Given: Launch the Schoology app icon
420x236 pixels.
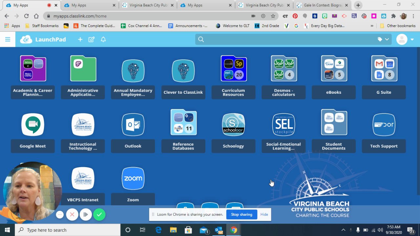Looking at the screenshot, I should [233, 124].
